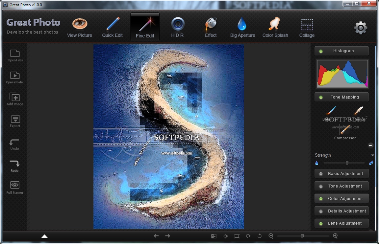The image size is (379, 244).
Task: Open the Color Splash tool
Action: (275, 28)
